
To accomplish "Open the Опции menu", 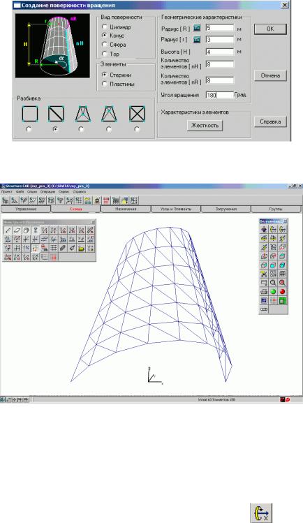I will point(32,192).
